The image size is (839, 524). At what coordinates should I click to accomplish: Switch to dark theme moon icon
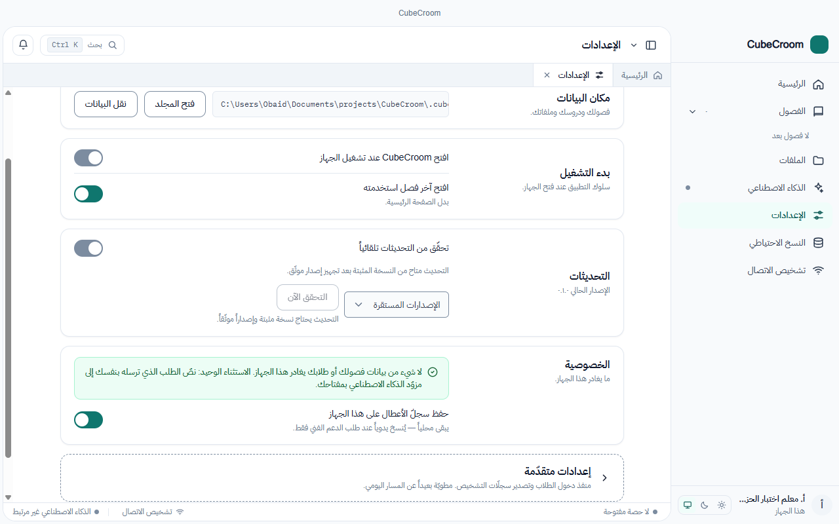(705, 505)
